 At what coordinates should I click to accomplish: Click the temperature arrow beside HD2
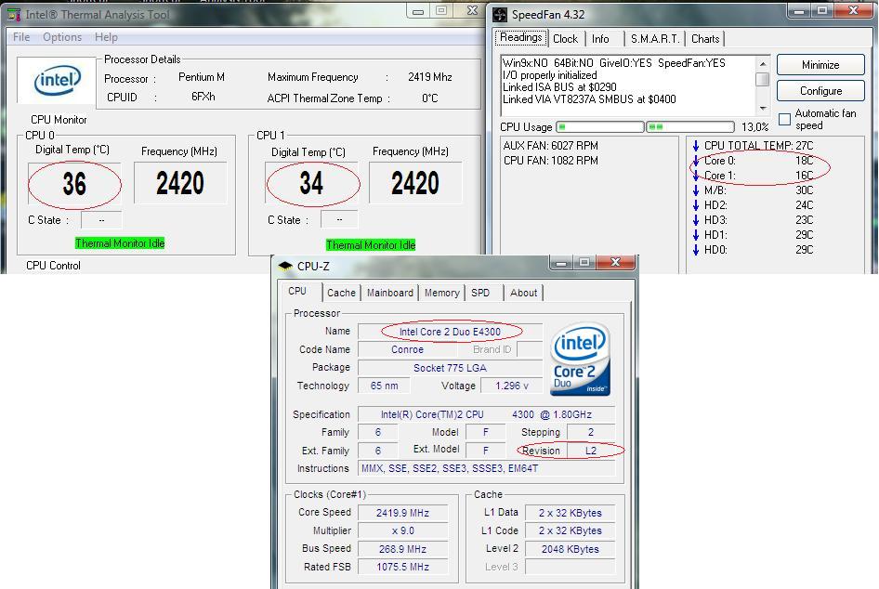tap(696, 205)
